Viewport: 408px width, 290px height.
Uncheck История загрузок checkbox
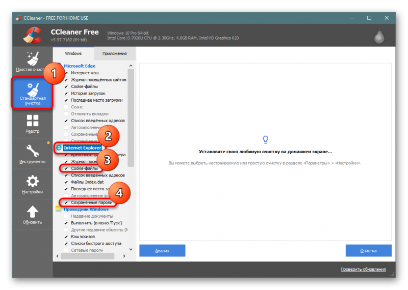[x=66, y=93]
